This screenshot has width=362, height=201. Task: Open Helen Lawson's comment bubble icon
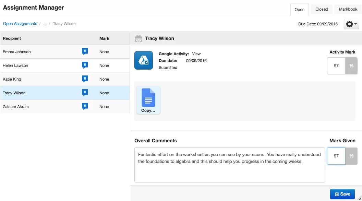(x=85, y=65)
